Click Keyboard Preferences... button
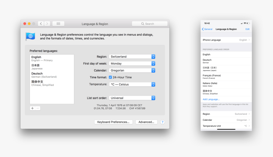Image resolution: width=273 pixels, height=157 pixels. (x=113, y=122)
